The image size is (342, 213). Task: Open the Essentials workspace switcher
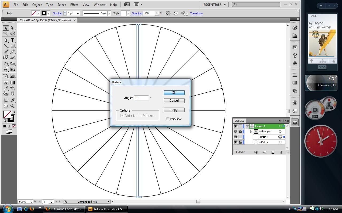click(x=215, y=5)
